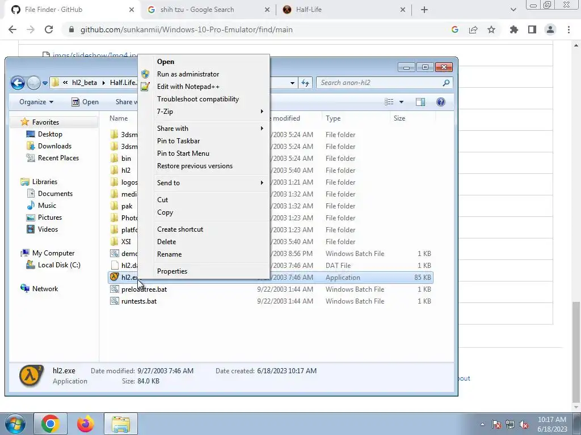Click the share page icon in address bar
Image resolution: width=581 pixels, height=435 pixels.
[x=473, y=29]
